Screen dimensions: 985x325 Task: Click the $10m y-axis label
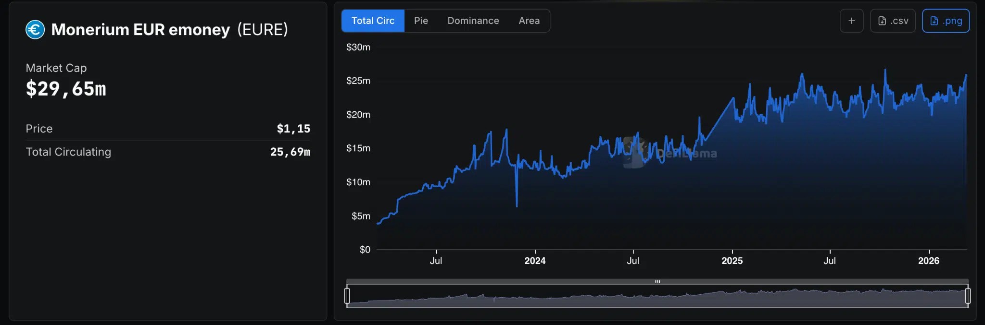[358, 182]
